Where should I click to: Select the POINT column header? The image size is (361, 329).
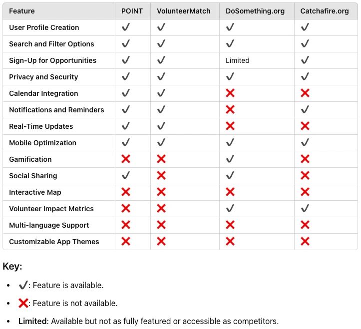click(132, 11)
